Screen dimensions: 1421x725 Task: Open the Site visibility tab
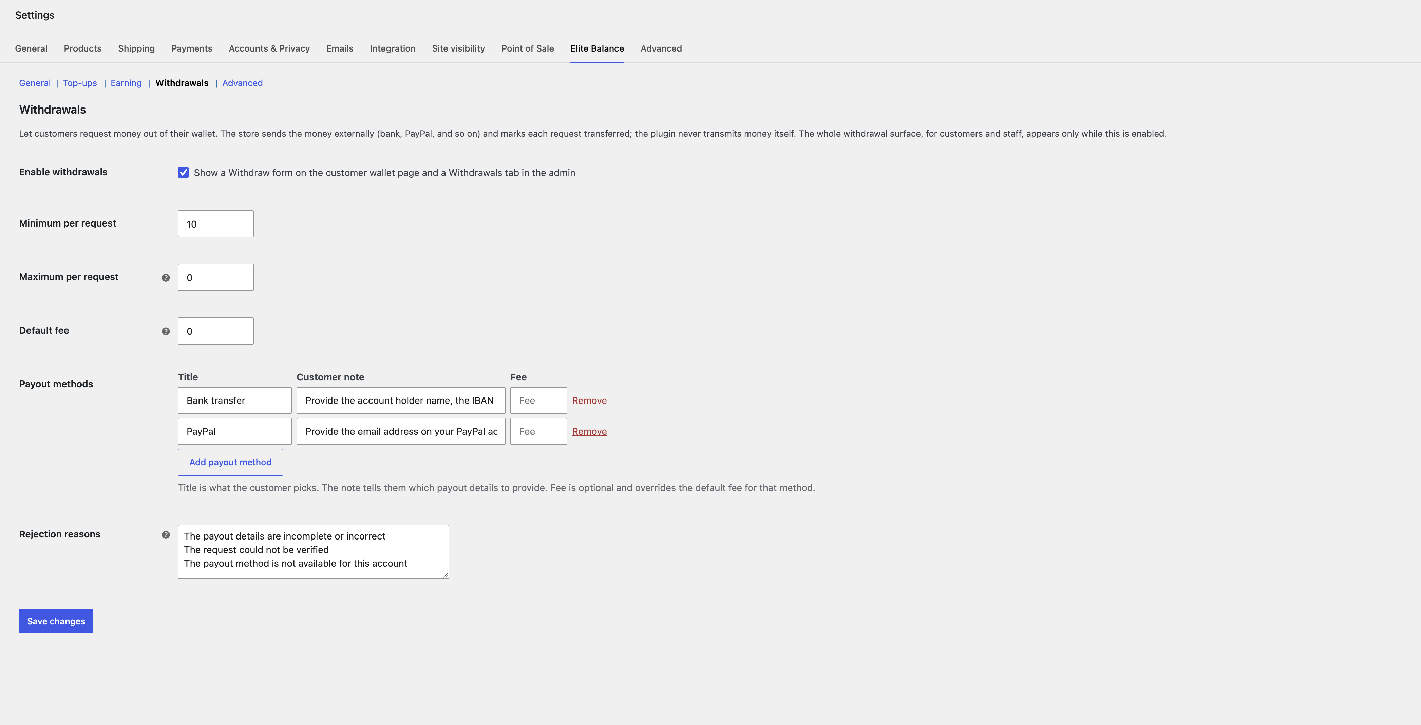(x=458, y=48)
